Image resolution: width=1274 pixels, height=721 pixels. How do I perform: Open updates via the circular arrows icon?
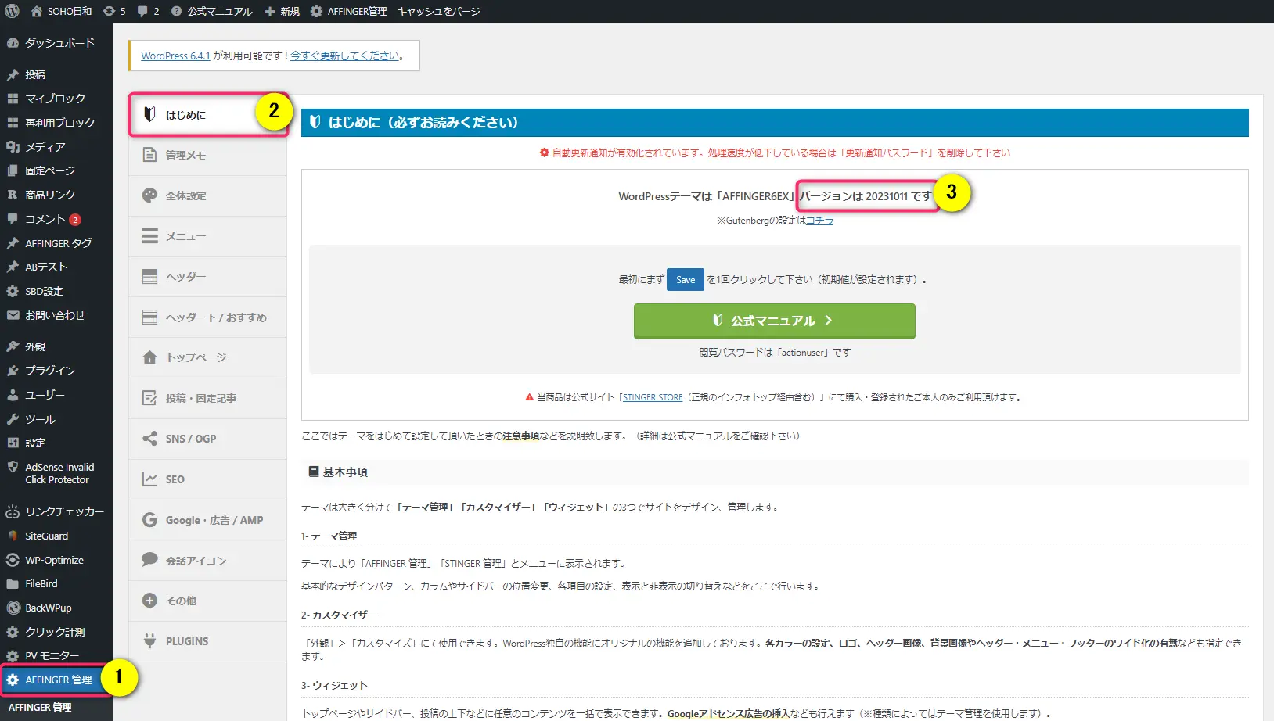tap(110, 11)
